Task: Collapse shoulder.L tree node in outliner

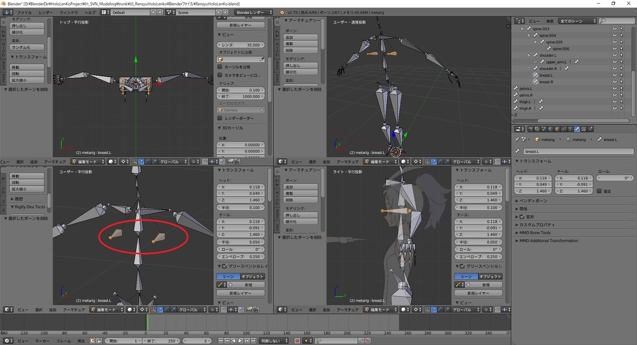Action: click(529, 55)
